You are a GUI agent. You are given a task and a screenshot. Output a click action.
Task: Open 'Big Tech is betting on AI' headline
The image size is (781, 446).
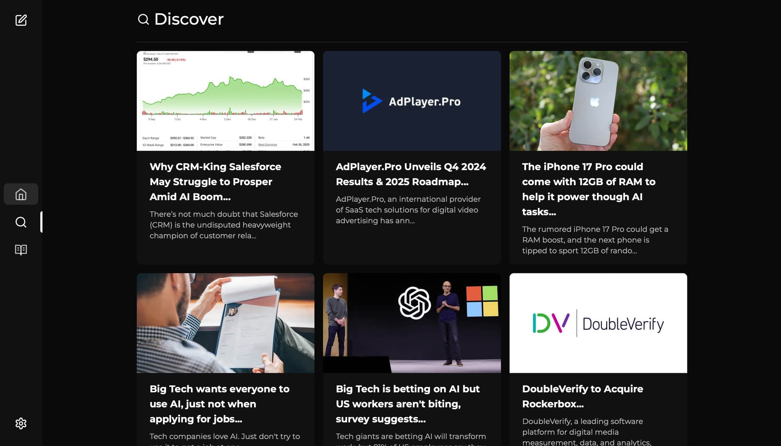[x=408, y=404]
